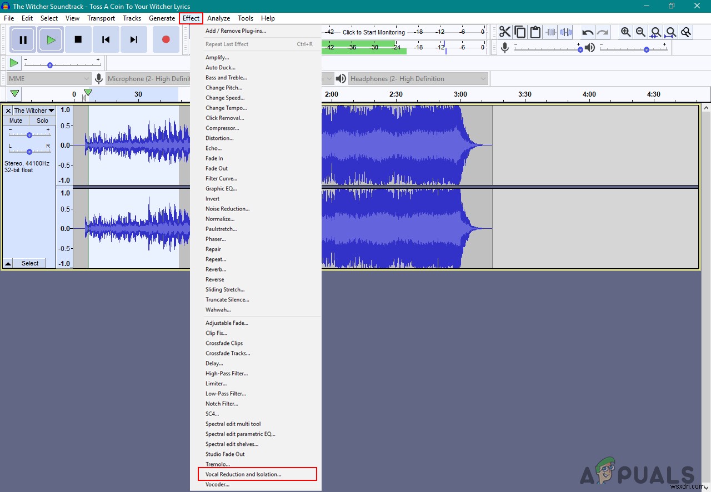Choose Vocal Reduction and Isolation effect
This screenshot has height=492, width=711.
click(x=243, y=474)
